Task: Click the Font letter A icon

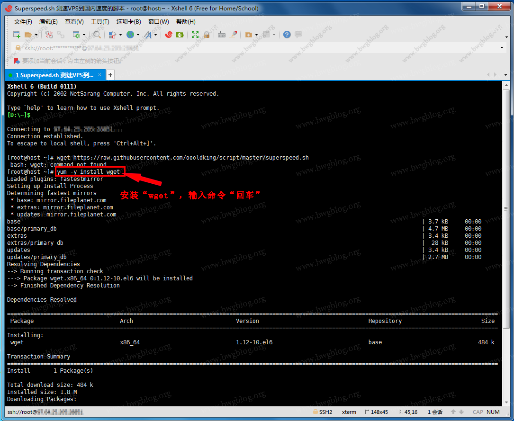Action: pyautogui.click(x=148, y=35)
